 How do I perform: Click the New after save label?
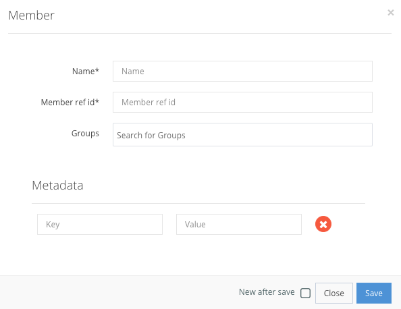coord(267,292)
